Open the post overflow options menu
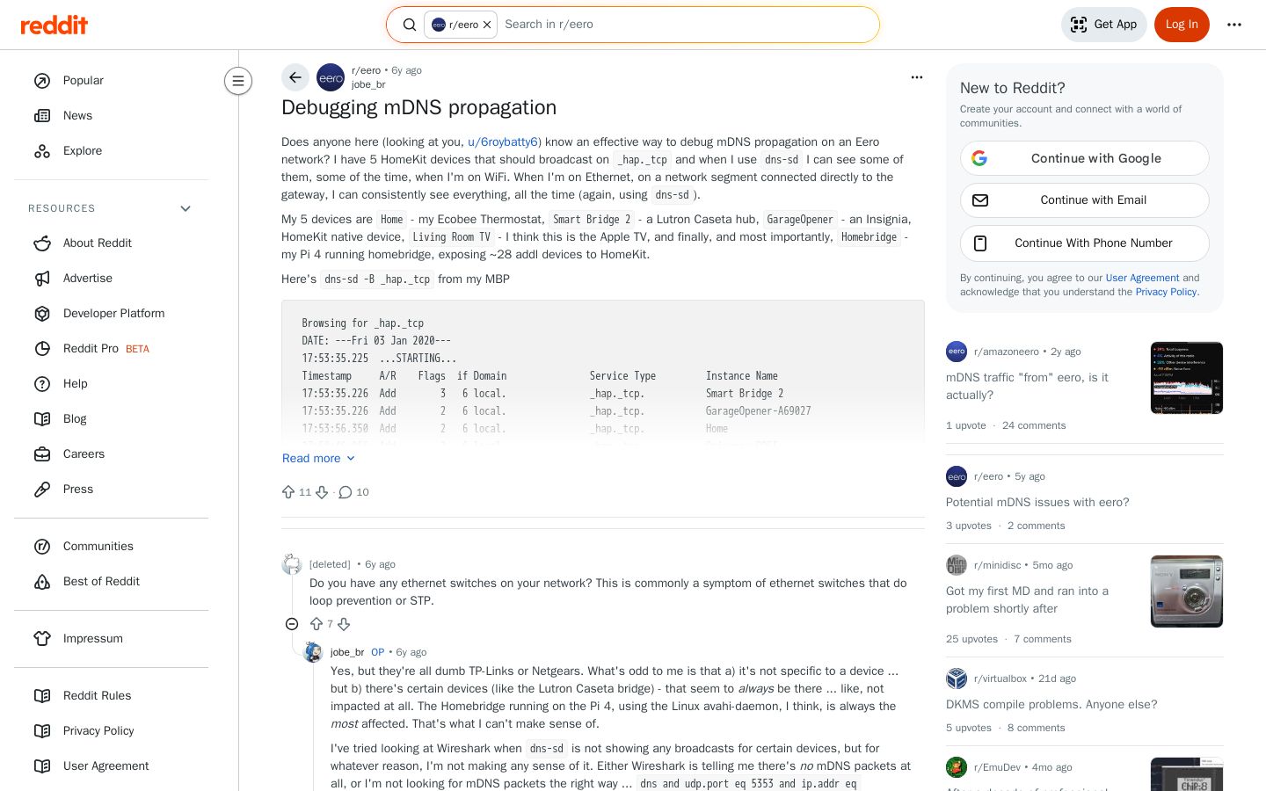The width and height of the screenshot is (1266, 791). point(917,77)
